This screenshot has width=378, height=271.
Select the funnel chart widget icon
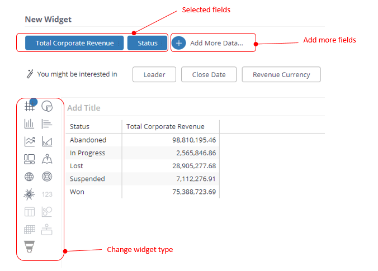click(29, 246)
